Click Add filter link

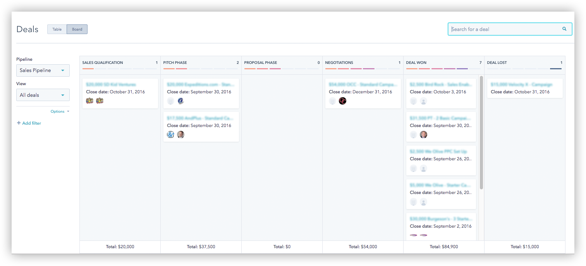31,123
